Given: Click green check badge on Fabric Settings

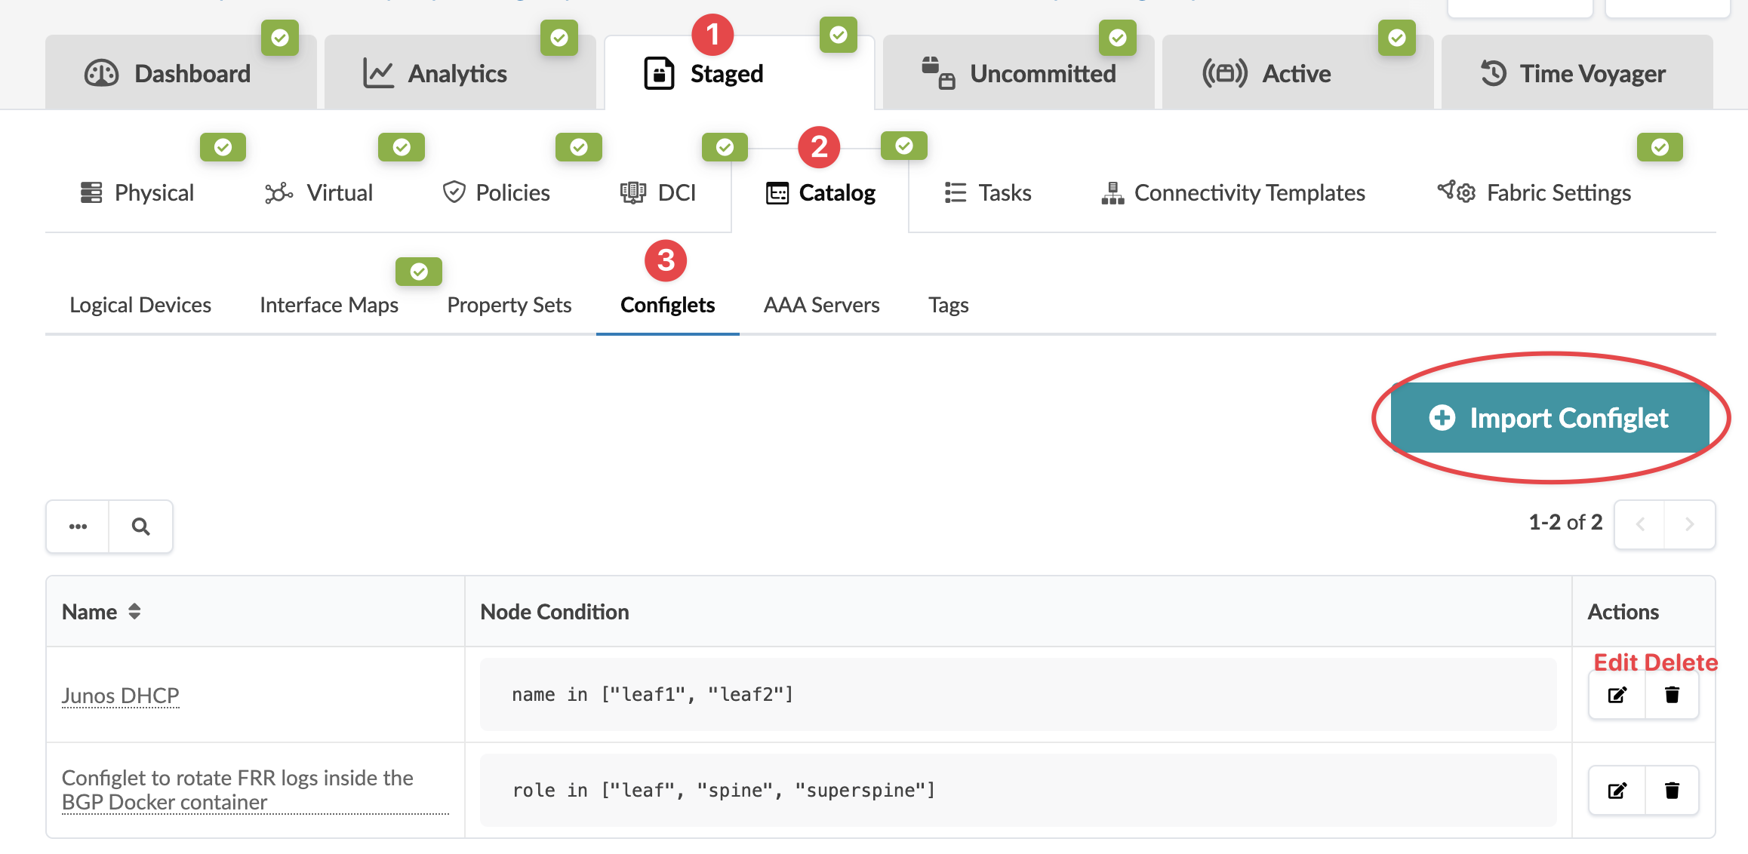Looking at the screenshot, I should click(x=1660, y=147).
